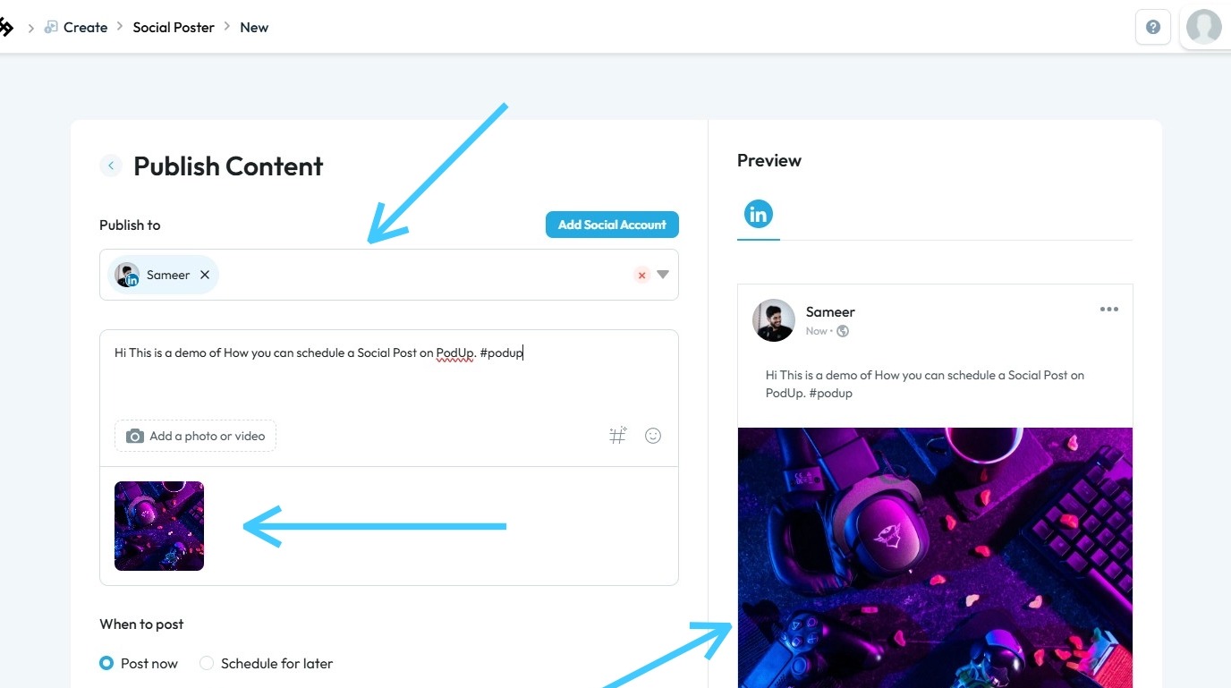The height and width of the screenshot is (688, 1231).
Task: Click the hashtag generator icon
Action: coord(617,436)
